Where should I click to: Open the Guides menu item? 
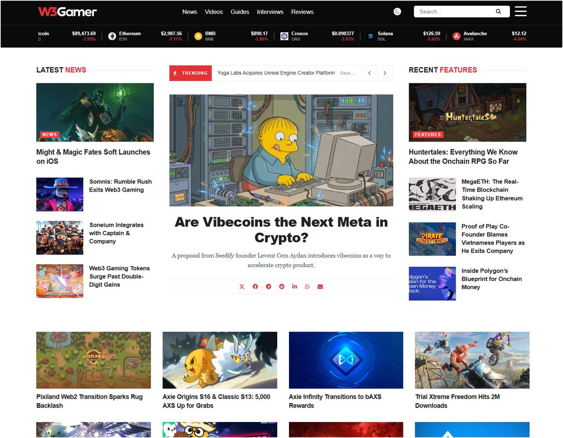pos(240,12)
